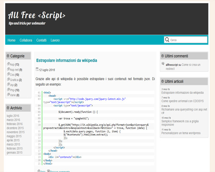Open the Home menu item
The width and height of the screenshot is (215, 172).
12,40
